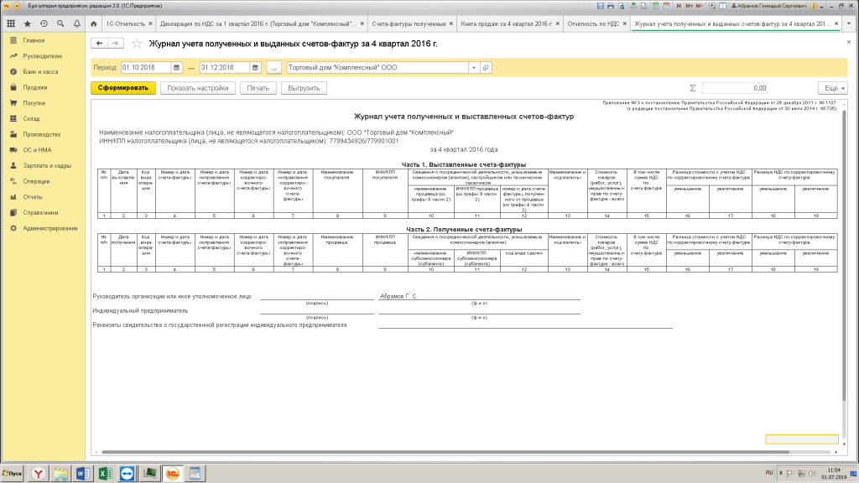Open calendar for period start date
859x483 pixels.
coord(176,67)
